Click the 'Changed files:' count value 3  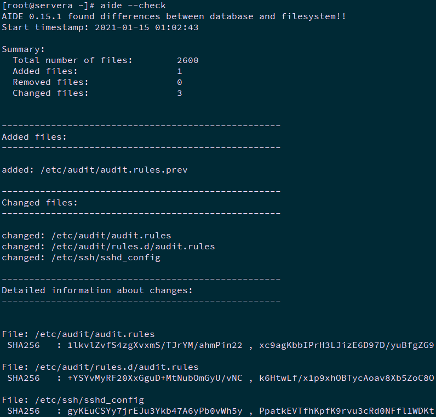tap(179, 93)
